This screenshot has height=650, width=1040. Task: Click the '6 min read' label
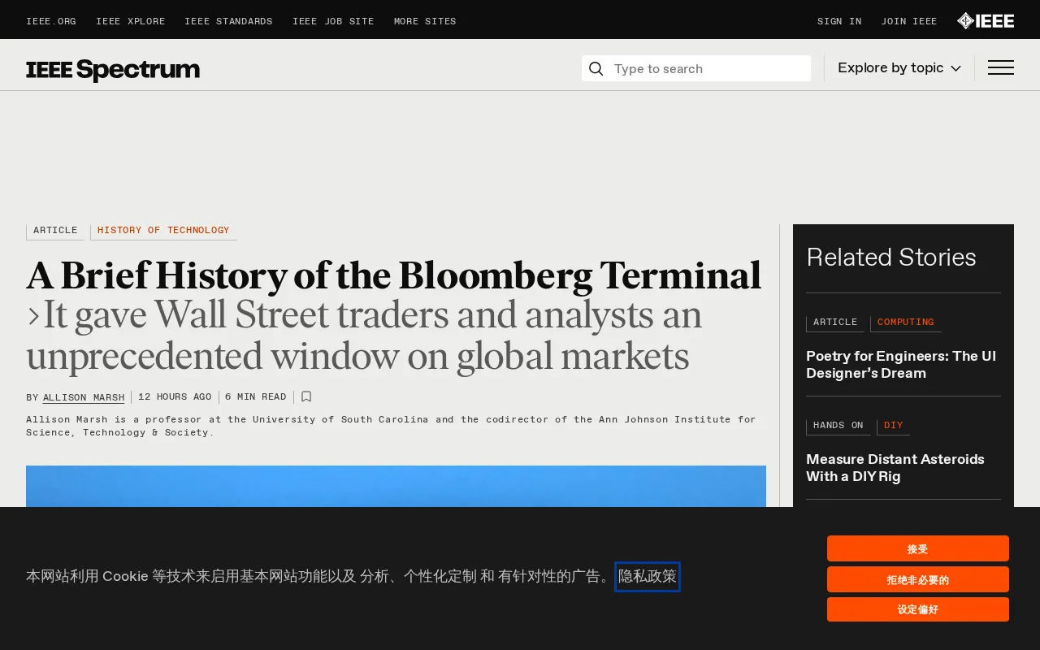(256, 397)
